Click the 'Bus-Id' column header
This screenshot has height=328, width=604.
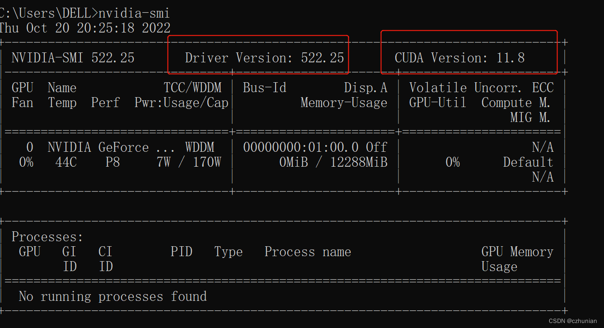pyautogui.click(x=265, y=88)
